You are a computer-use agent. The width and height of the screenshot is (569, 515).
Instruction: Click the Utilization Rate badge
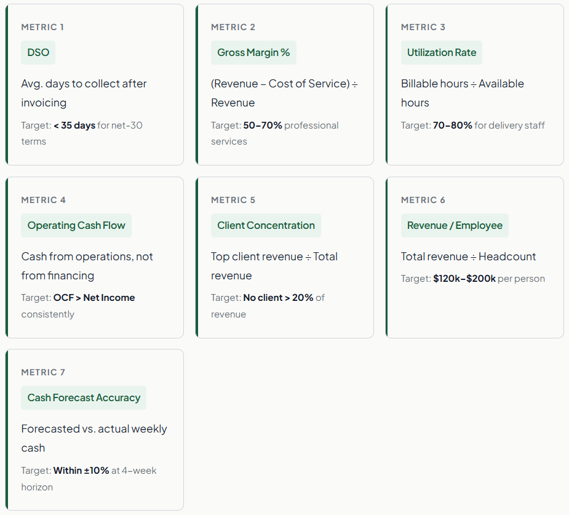[441, 53]
